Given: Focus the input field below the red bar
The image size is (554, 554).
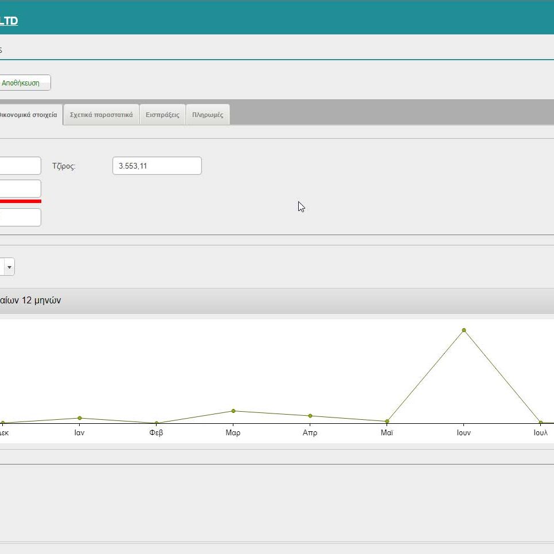Looking at the screenshot, I should tap(20, 217).
